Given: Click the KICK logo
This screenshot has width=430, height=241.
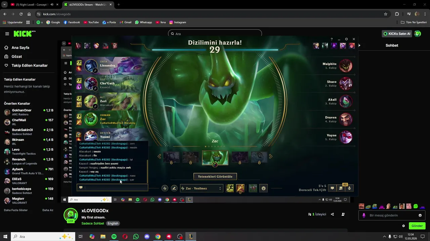Looking at the screenshot, I should [x=24, y=33].
